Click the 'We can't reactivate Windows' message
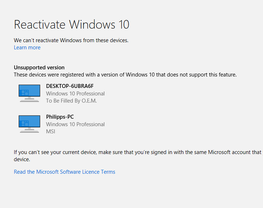The image size is (263, 208). coord(71,40)
